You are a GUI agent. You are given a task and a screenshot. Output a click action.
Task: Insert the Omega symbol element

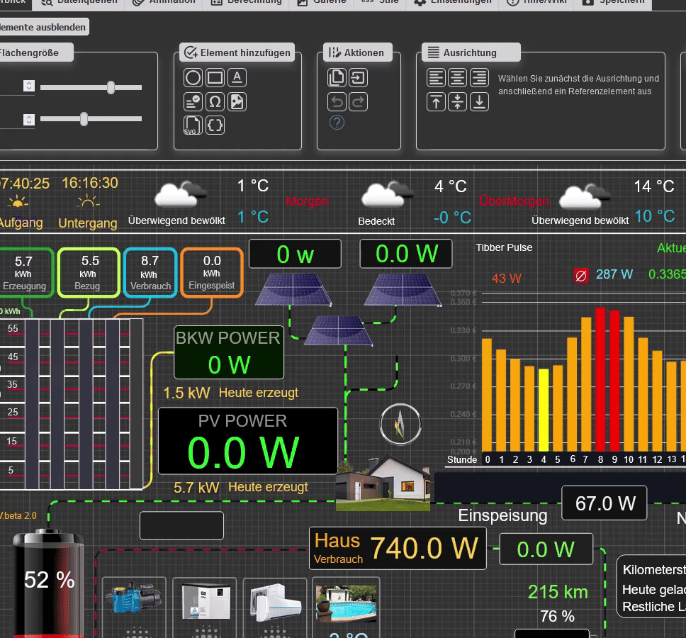[x=215, y=101]
